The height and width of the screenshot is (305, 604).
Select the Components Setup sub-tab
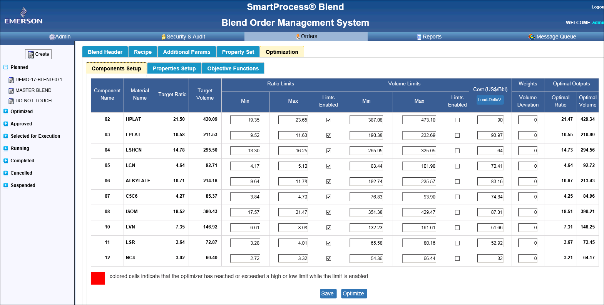[116, 68]
